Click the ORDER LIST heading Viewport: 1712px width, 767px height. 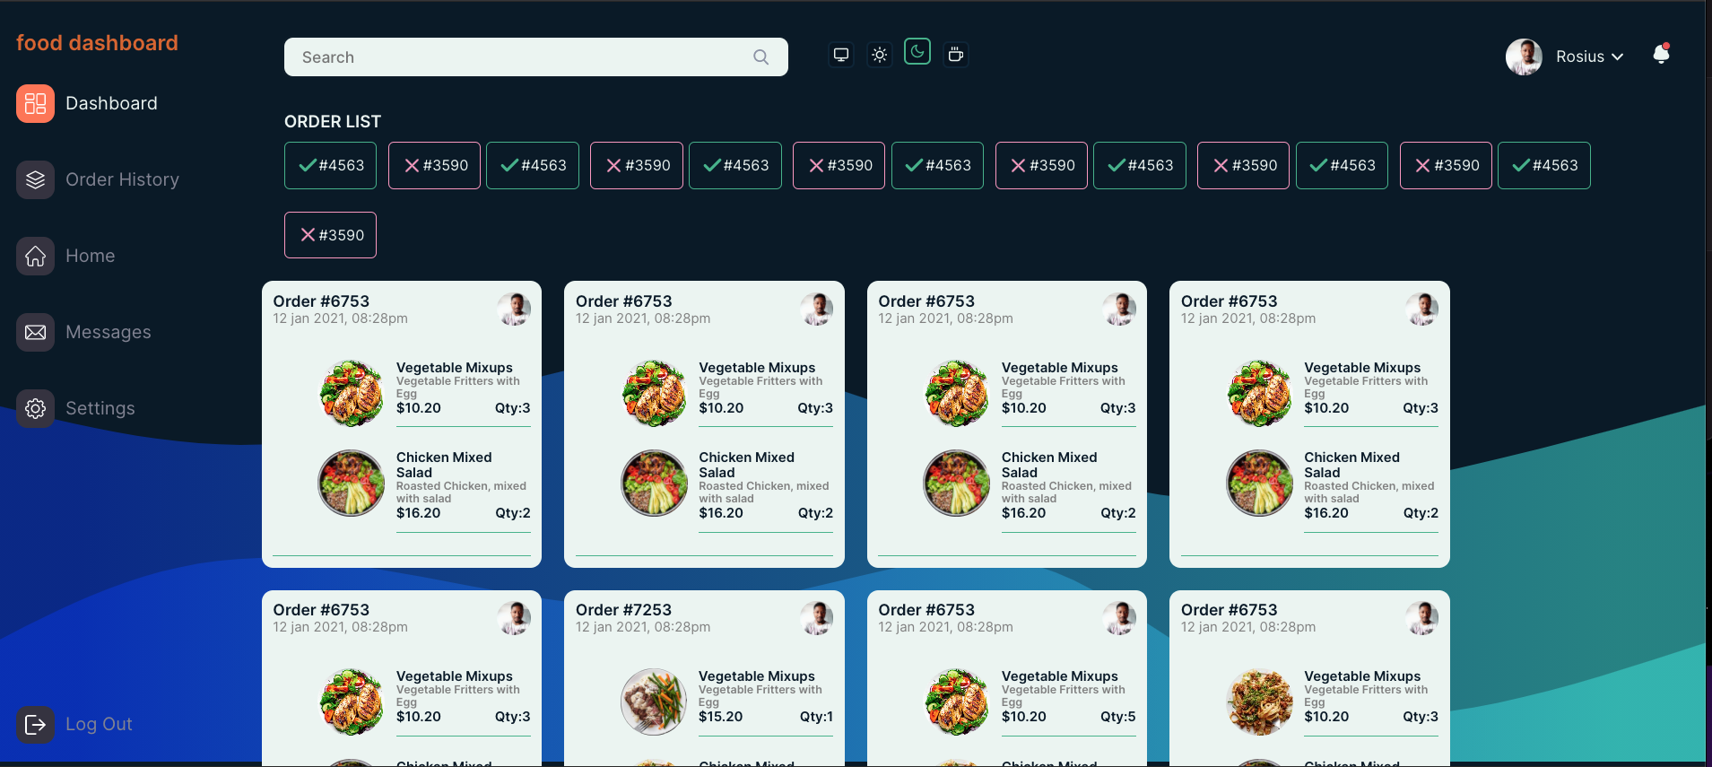[x=333, y=121]
